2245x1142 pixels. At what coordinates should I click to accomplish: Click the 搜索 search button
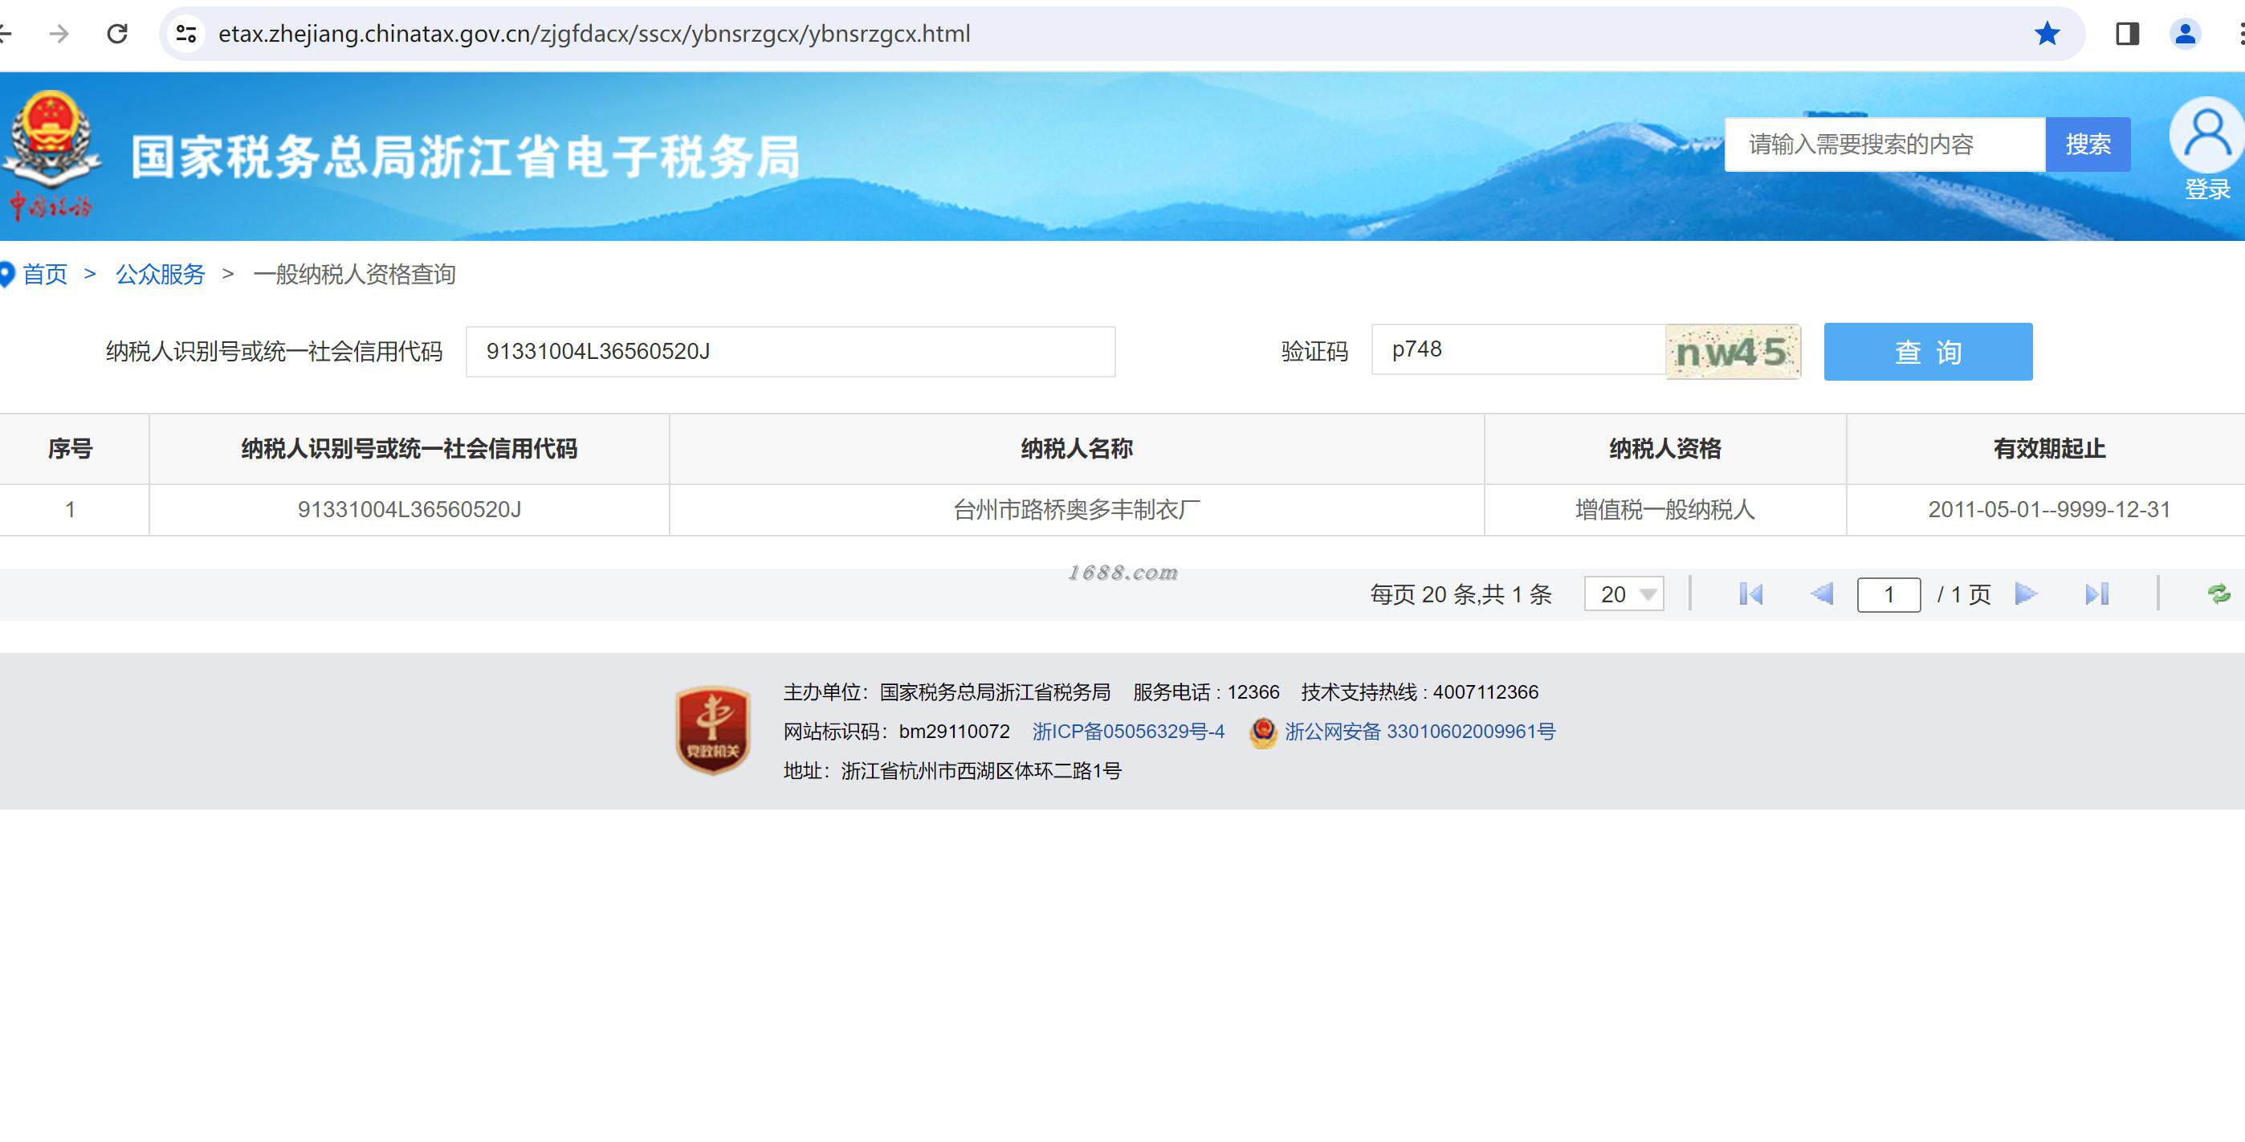(x=2088, y=145)
